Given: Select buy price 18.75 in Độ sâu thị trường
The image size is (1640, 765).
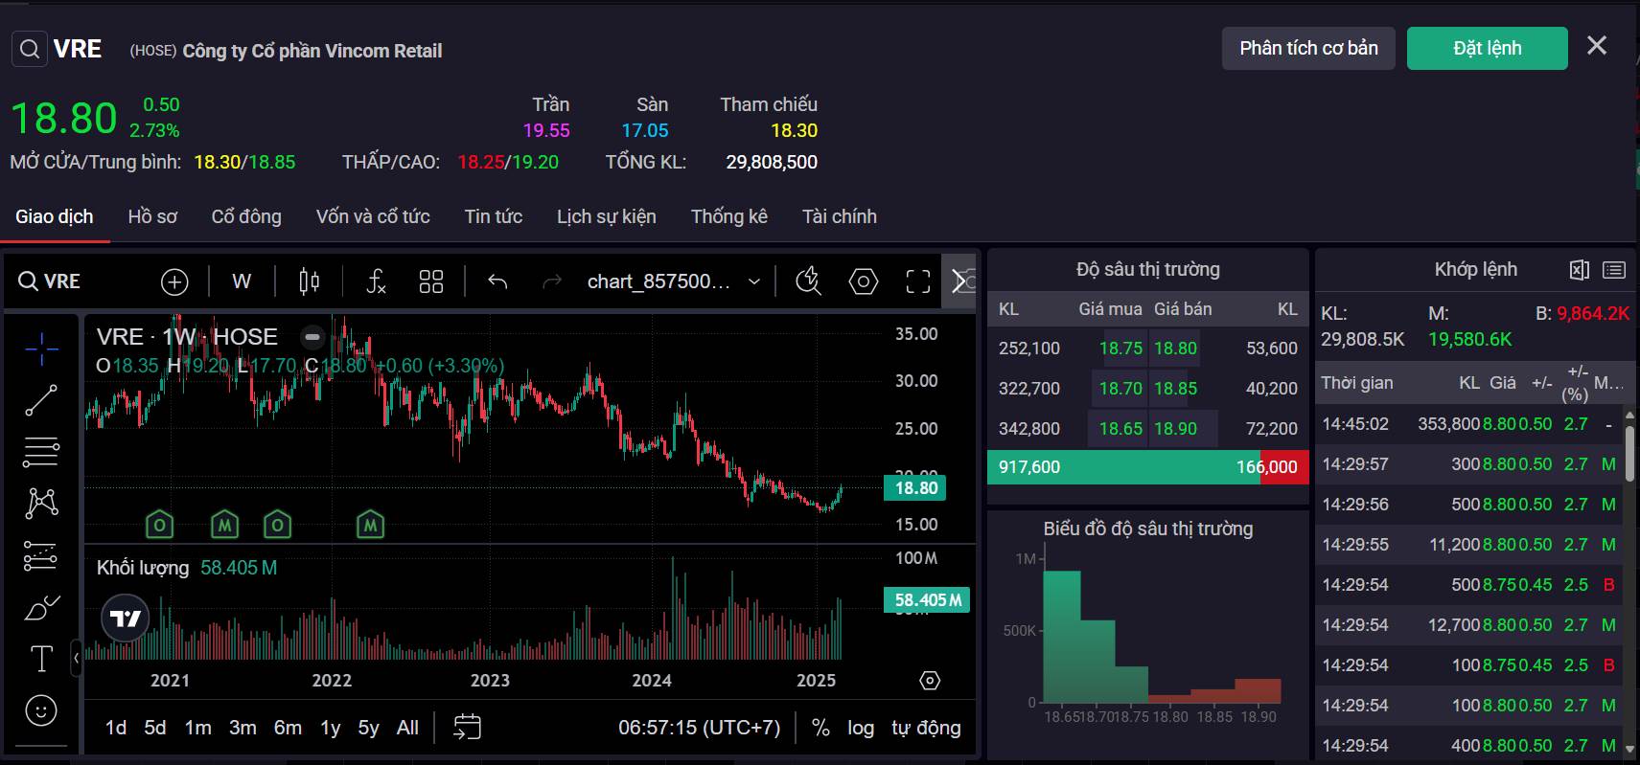Looking at the screenshot, I should click(1120, 349).
